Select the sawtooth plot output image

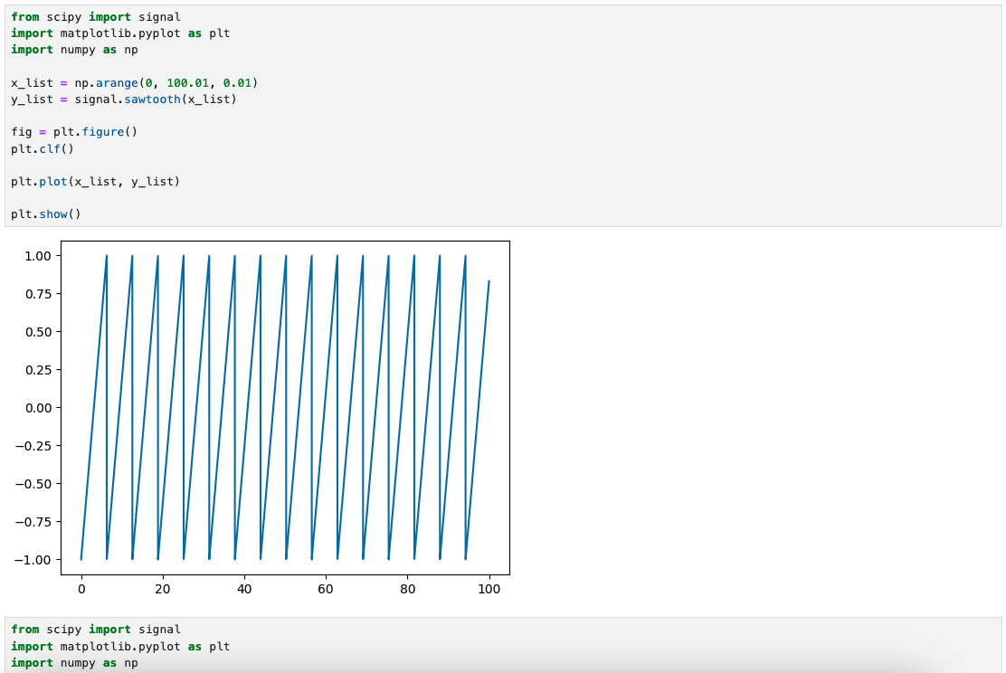(x=285, y=407)
